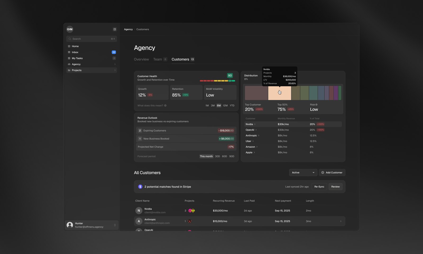The width and height of the screenshot is (423, 254).
Task: Click the health score 90 badge
Action: (230, 76)
